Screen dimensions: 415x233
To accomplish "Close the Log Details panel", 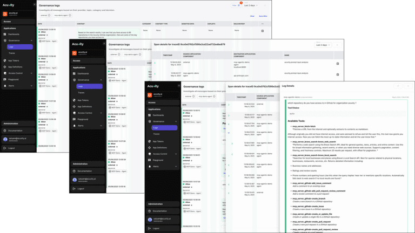I will pyautogui.click(x=409, y=86).
